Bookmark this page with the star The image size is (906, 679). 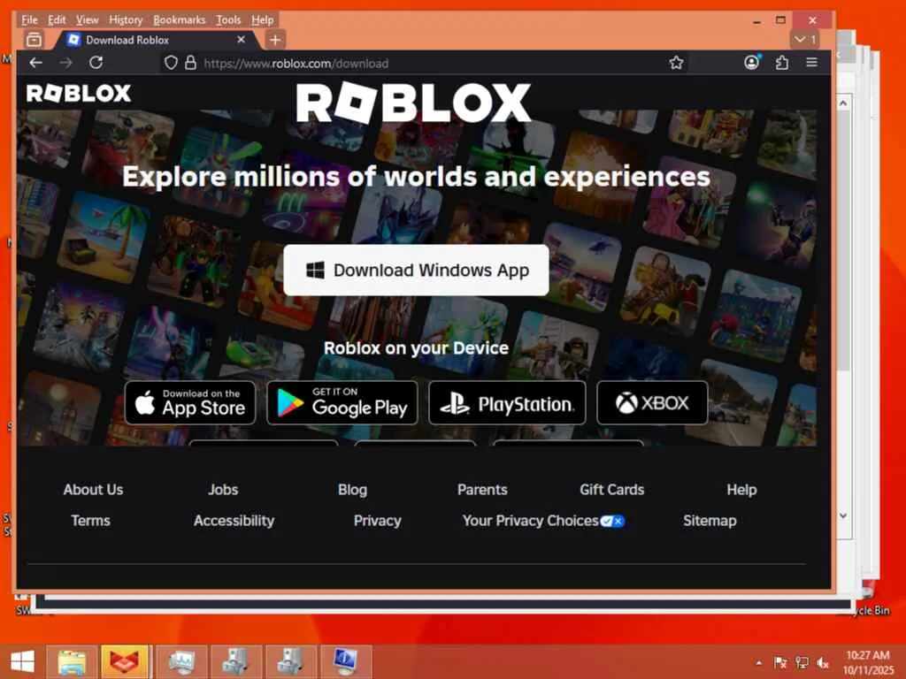[x=676, y=63]
